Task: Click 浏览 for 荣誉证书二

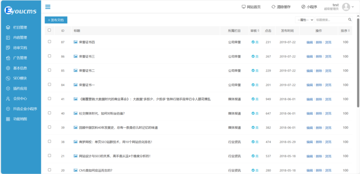Action: 328,71
